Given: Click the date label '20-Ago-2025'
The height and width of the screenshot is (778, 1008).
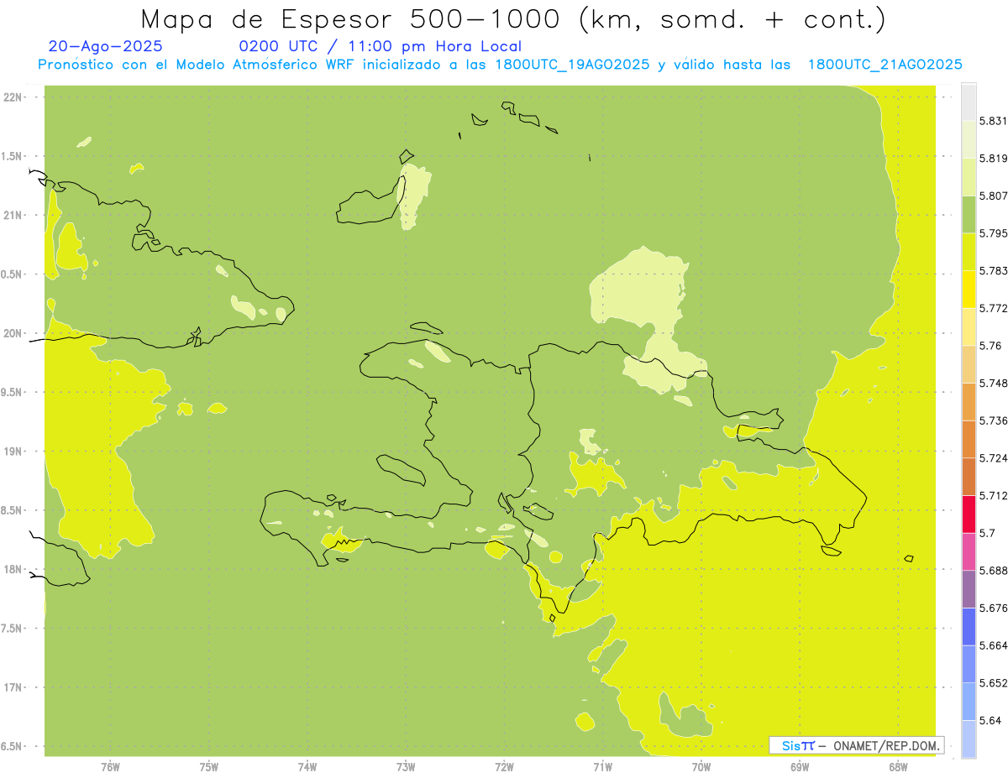Looking at the screenshot, I should 106,46.
